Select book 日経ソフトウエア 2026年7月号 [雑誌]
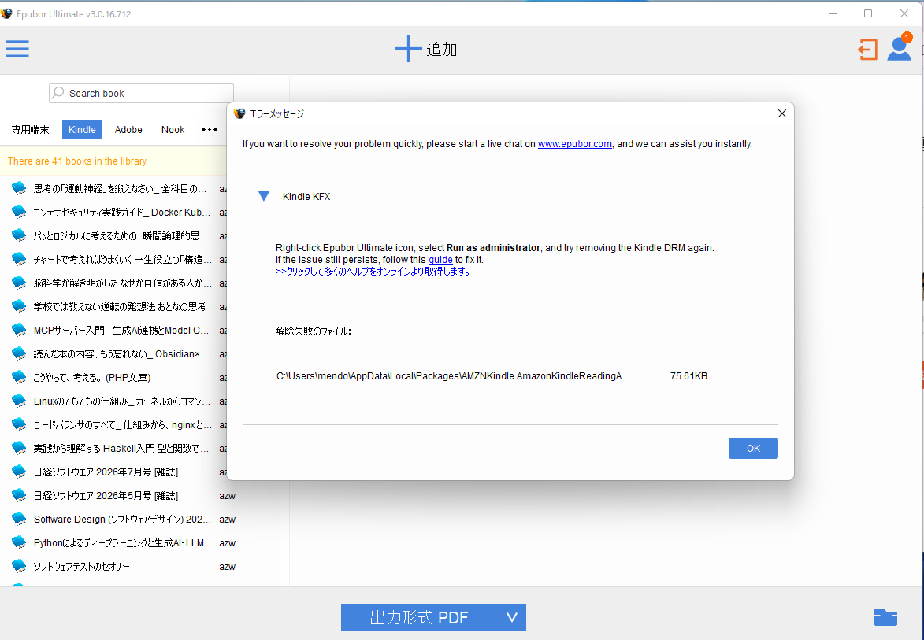This screenshot has height=640, width=924. tap(106, 472)
